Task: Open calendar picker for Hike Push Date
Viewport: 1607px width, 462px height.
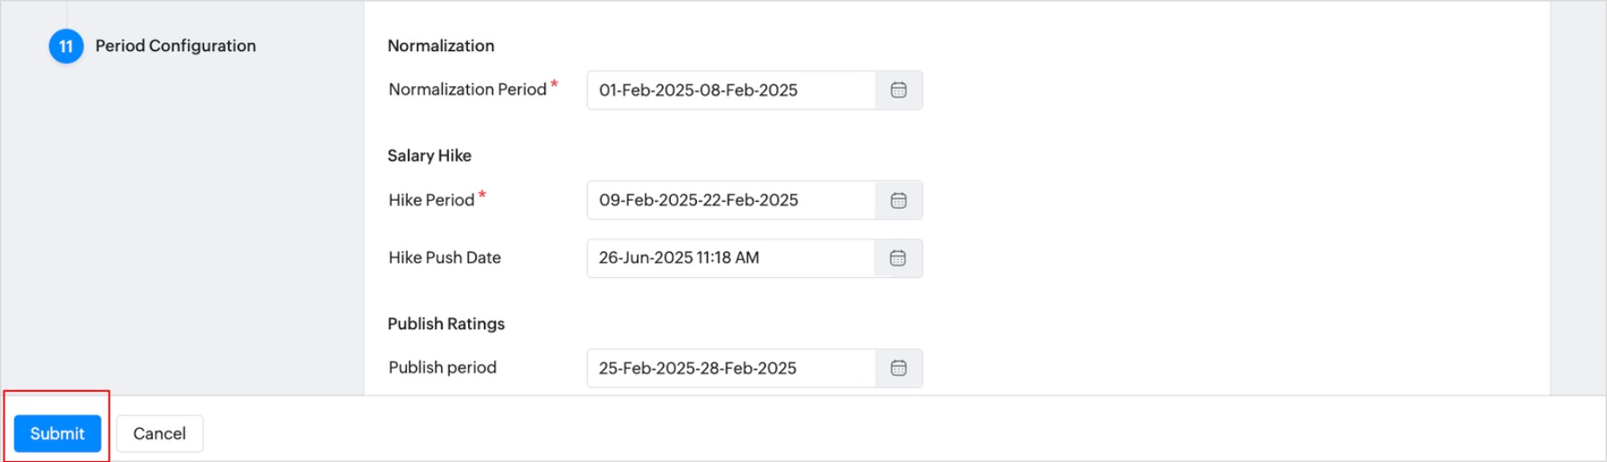Action: pyautogui.click(x=898, y=258)
